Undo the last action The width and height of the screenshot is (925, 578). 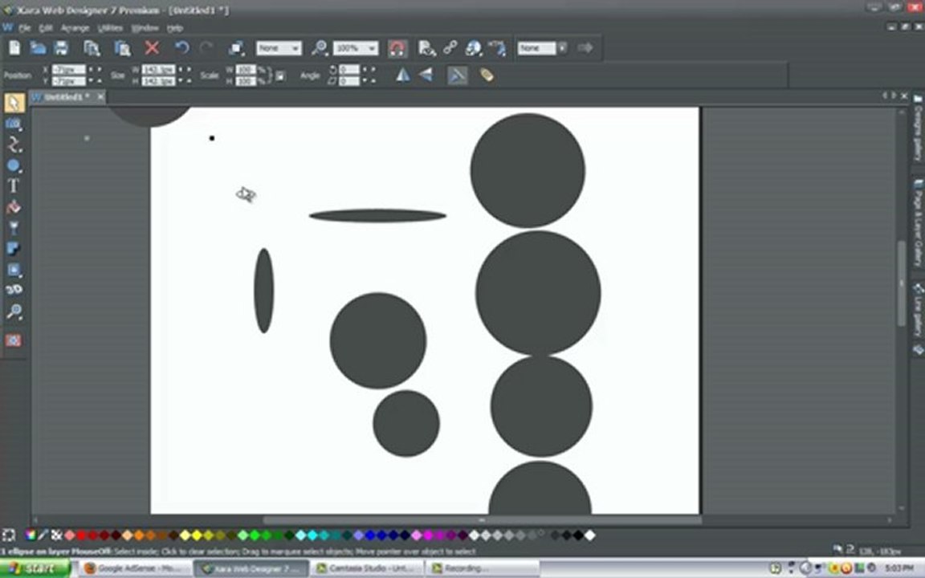click(x=181, y=48)
